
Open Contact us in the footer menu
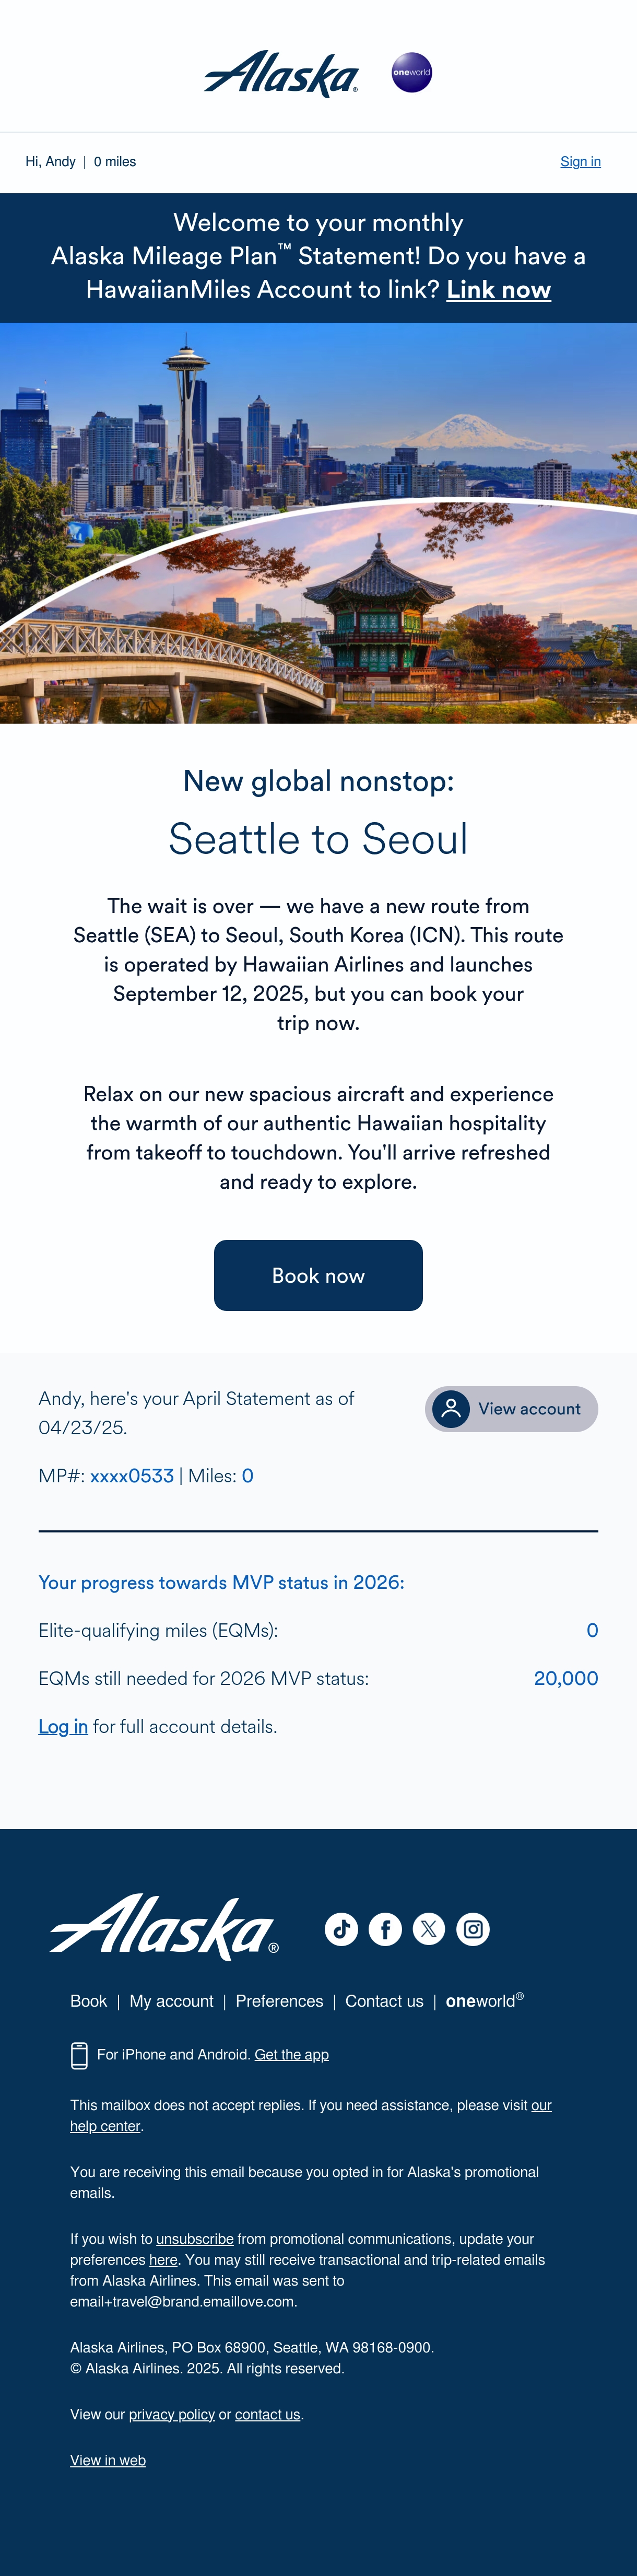(x=384, y=2001)
